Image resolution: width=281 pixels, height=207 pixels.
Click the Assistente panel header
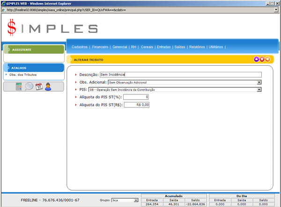(34, 49)
